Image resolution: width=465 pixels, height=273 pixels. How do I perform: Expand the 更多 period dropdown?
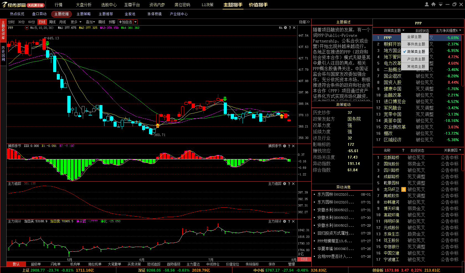pyautogui.click(x=76, y=22)
